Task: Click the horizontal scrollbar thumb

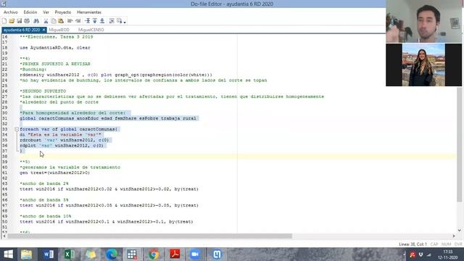Action: 150,236
